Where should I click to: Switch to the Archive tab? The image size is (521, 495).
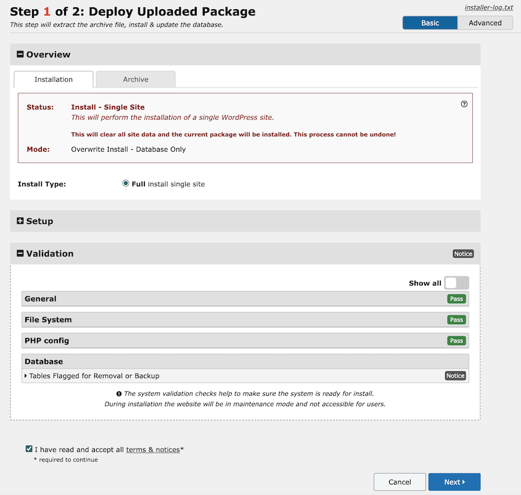[136, 80]
